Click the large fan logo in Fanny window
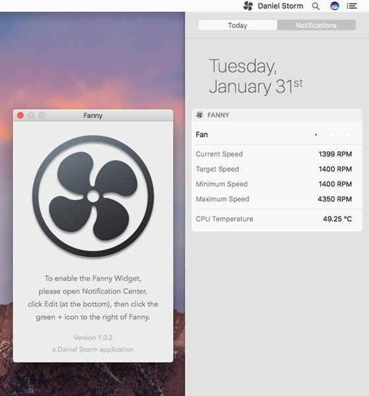Image resolution: width=369 pixels, height=396 pixels. (x=93, y=196)
